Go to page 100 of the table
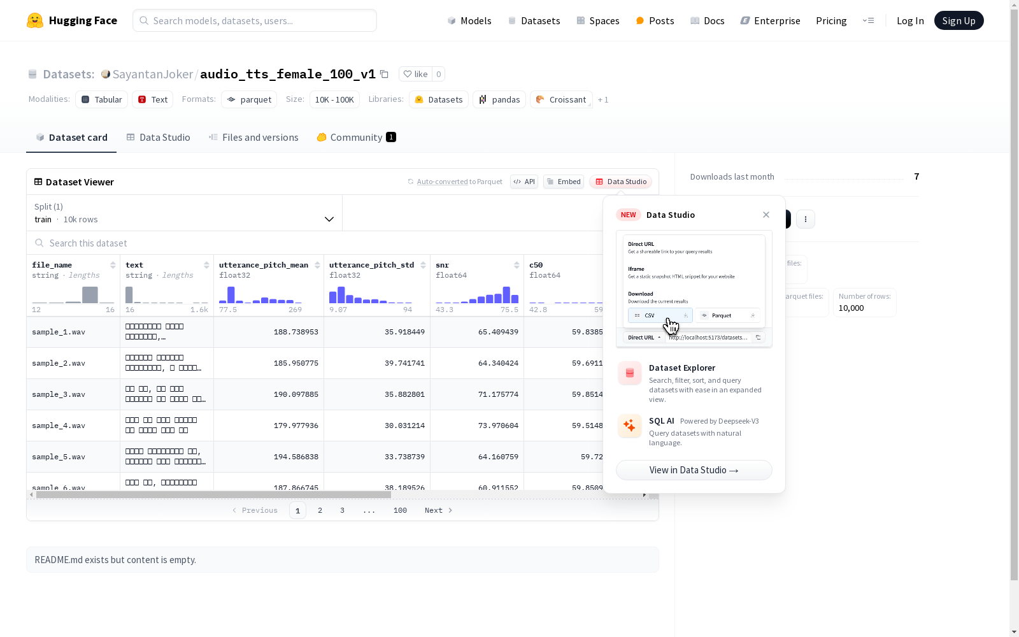1019x637 pixels. point(400,510)
